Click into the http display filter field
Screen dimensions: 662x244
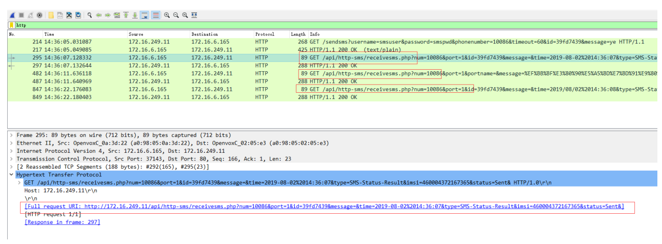click(336, 25)
